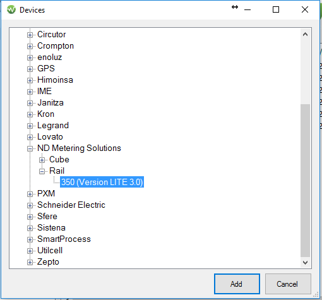Click the scrollbar down arrow
The width and height of the screenshot is (322, 300).
pyautogui.click(x=305, y=263)
